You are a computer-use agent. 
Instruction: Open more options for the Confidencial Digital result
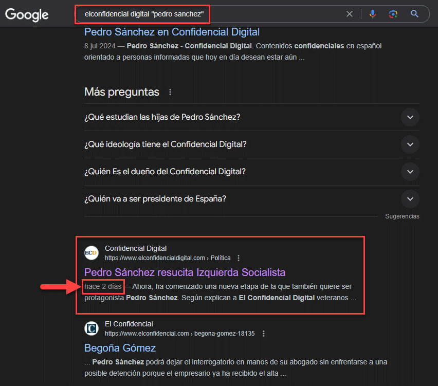point(238,258)
